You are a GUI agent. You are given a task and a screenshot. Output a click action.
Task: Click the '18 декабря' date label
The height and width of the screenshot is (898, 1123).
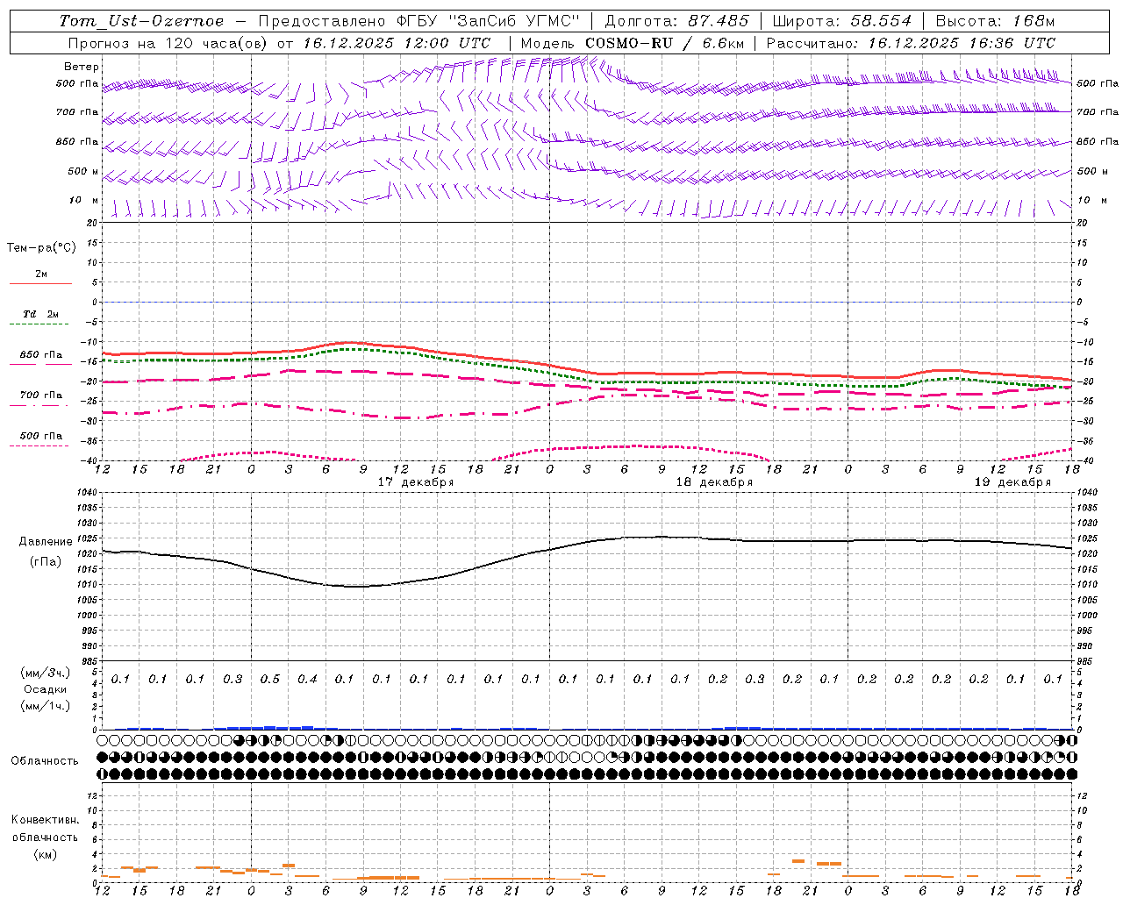pyautogui.click(x=714, y=482)
